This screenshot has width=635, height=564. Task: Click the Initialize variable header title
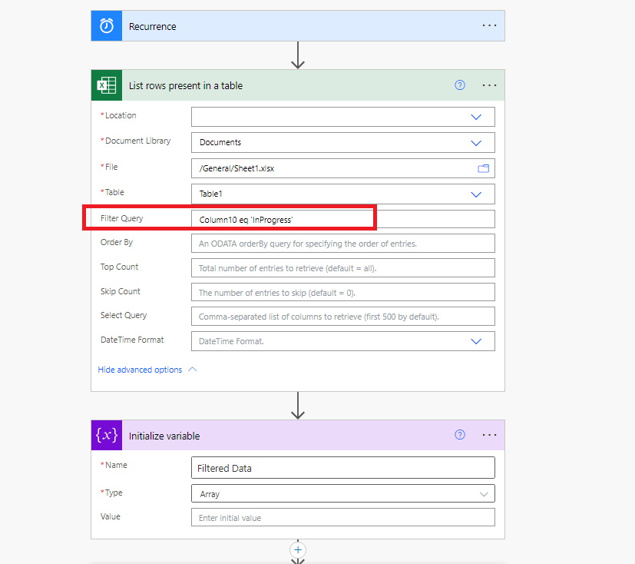point(164,436)
